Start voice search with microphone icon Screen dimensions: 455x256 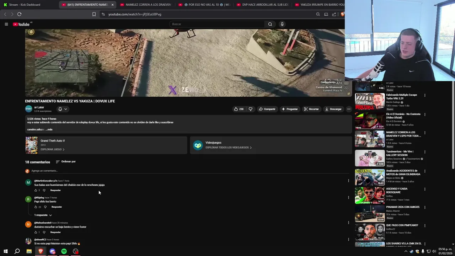click(282, 24)
